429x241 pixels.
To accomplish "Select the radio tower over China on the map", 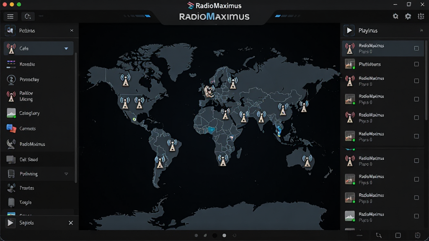I will coord(283,109).
